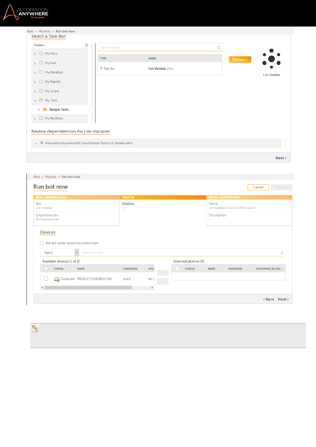Expand the My Workflow folder
Image resolution: width=316 pixels, height=447 pixels.
click(x=35, y=119)
